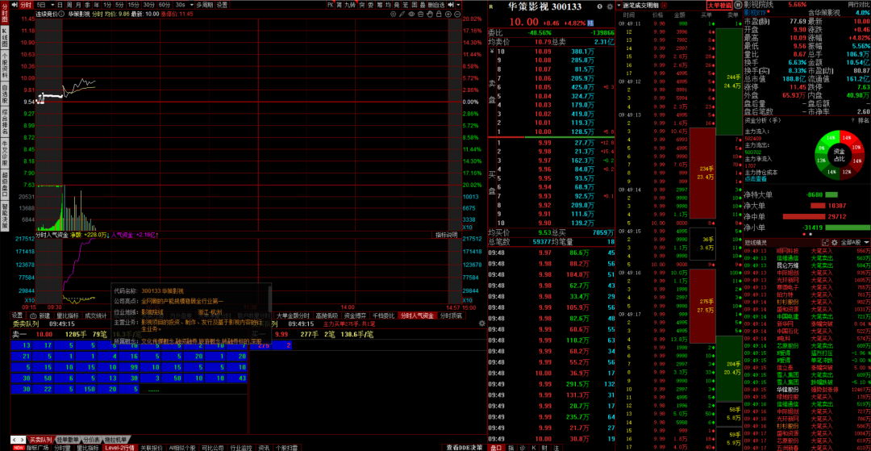Zoom out with the minus circle icon
Viewport: 871px width, 451px height.
pyautogui.click(x=457, y=14)
